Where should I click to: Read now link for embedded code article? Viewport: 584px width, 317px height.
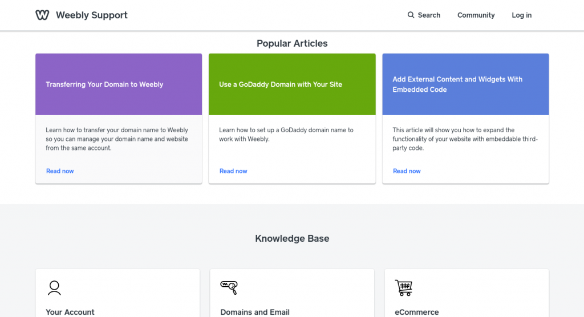pyautogui.click(x=407, y=171)
